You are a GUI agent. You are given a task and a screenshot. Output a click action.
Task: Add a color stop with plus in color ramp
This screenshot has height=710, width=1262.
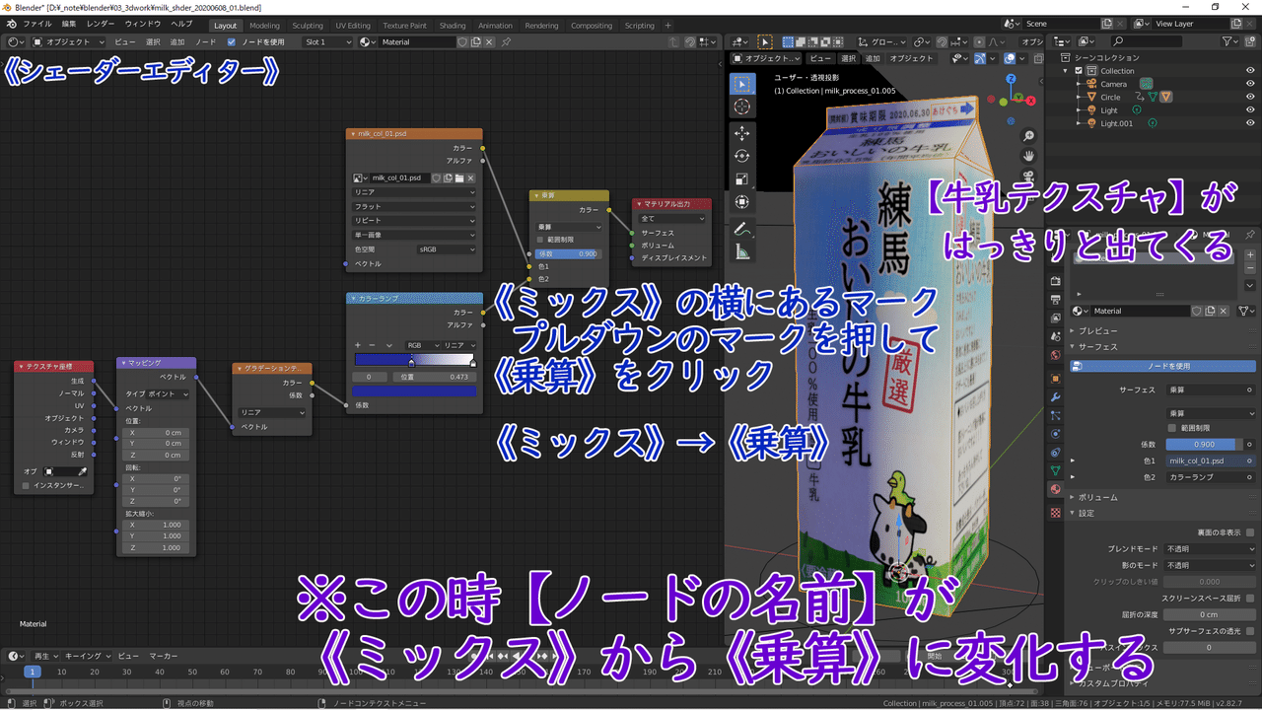point(358,345)
